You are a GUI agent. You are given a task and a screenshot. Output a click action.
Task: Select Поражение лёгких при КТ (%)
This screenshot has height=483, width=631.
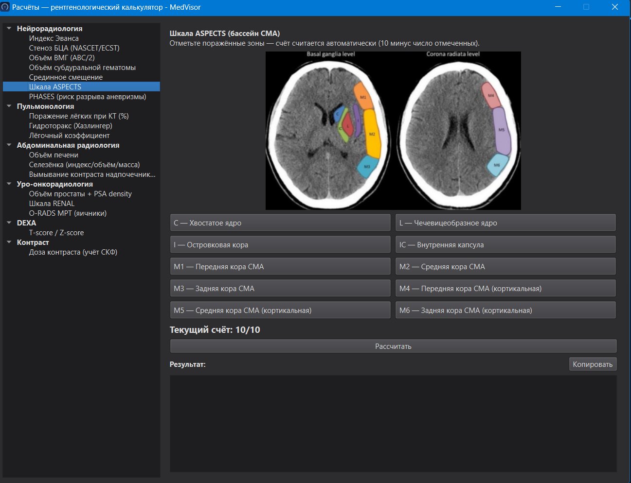pos(79,116)
